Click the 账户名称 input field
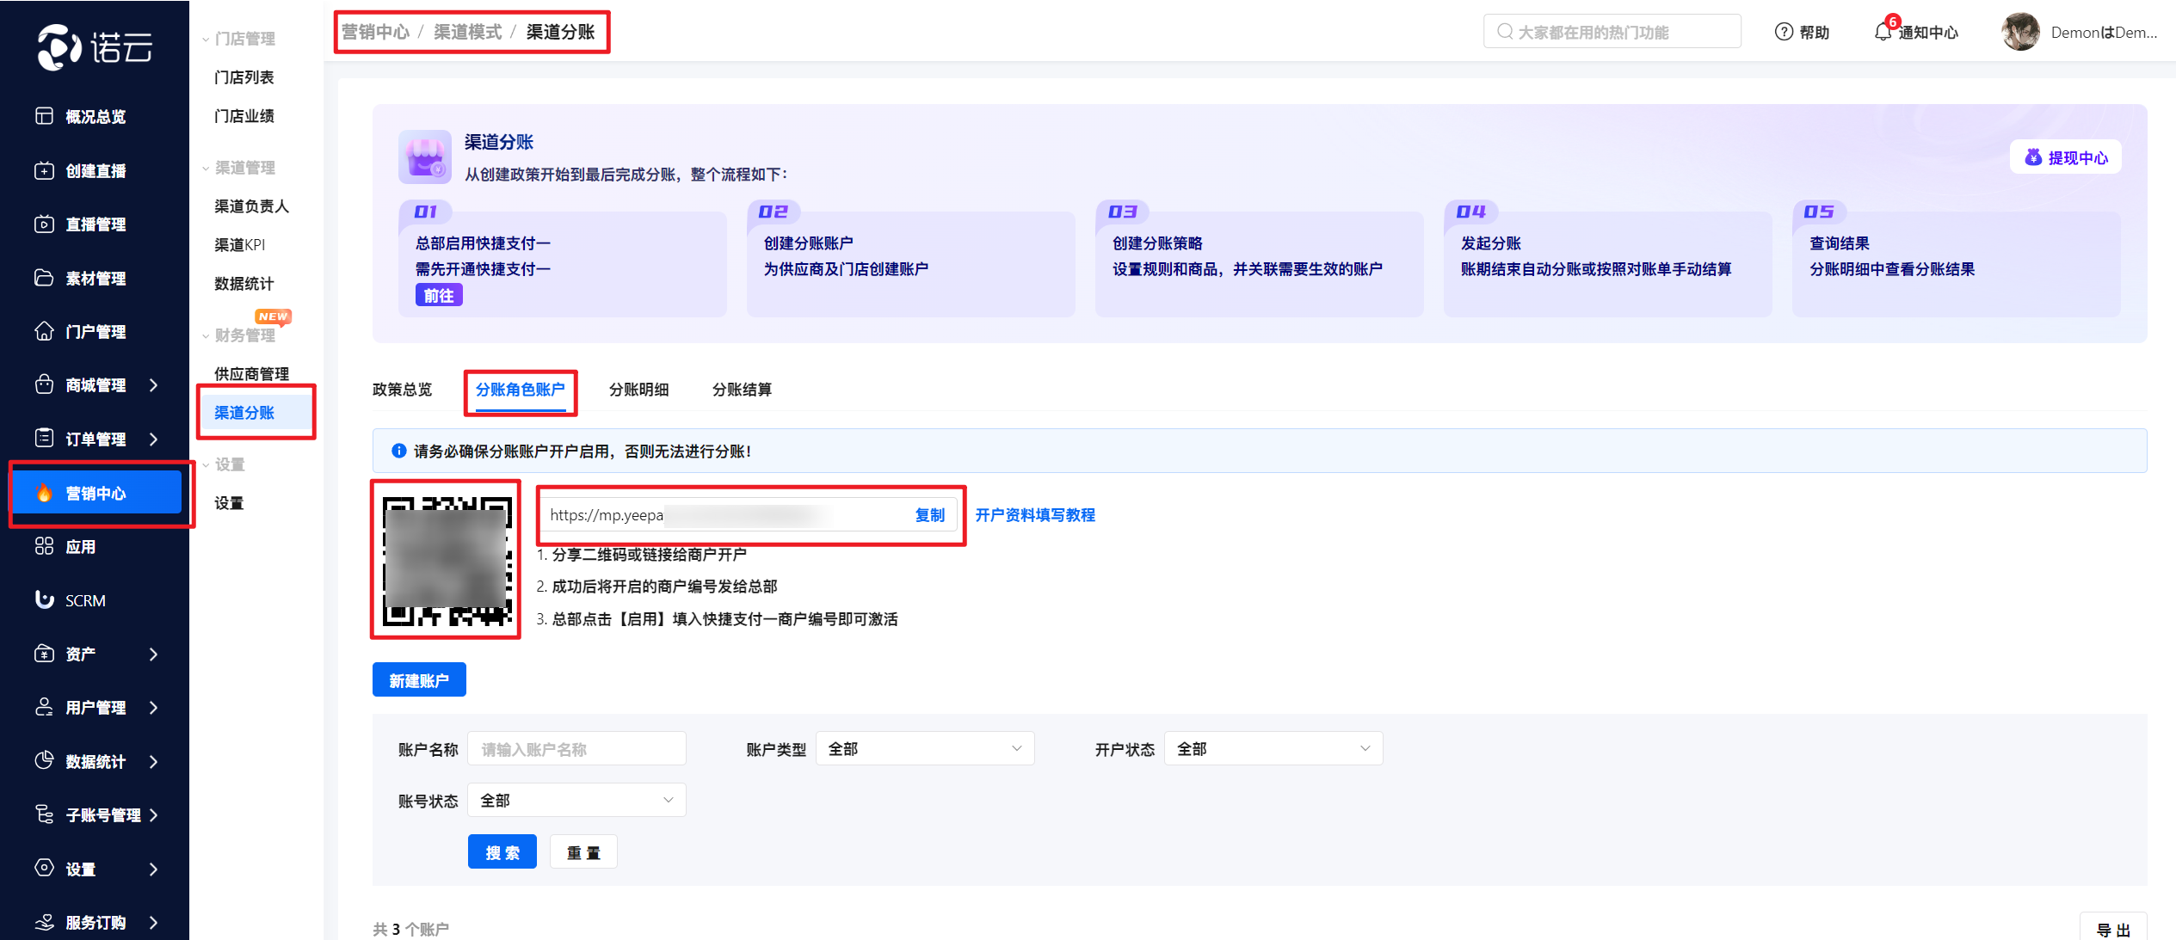 click(576, 748)
